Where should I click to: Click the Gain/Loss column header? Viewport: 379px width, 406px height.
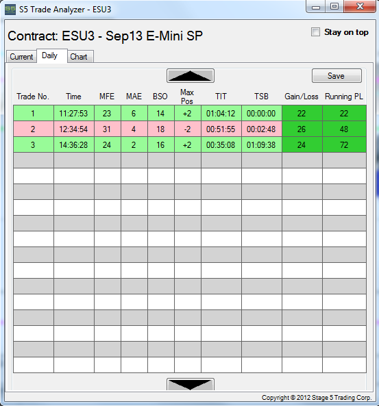coord(302,97)
